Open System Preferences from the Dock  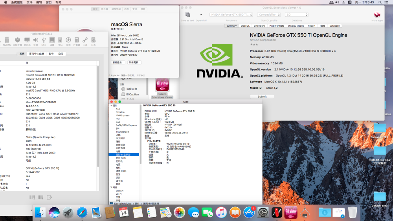(x=263, y=212)
